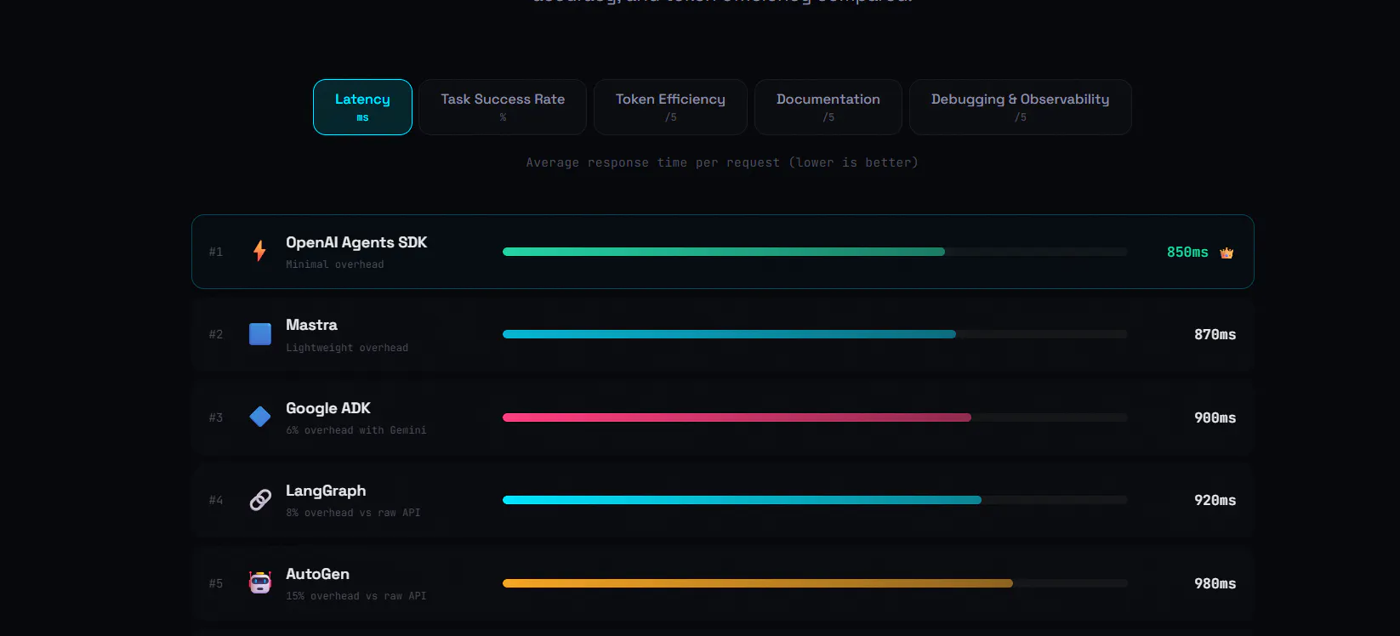The width and height of the screenshot is (1400, 636).
Task: Click the AutoGen robot icon
Action: pyautogui.click(x=260, y=582)
